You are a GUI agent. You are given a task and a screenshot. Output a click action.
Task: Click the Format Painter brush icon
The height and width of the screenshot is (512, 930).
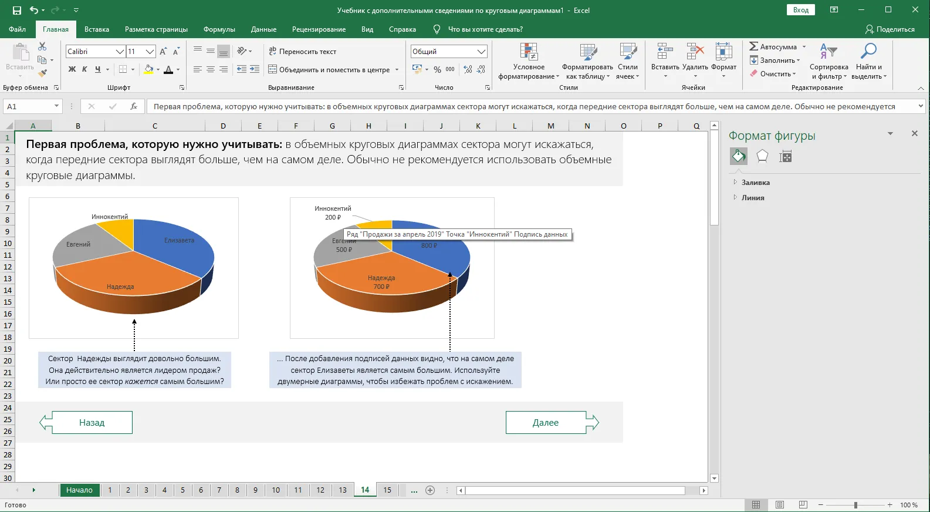click(42, 73)
